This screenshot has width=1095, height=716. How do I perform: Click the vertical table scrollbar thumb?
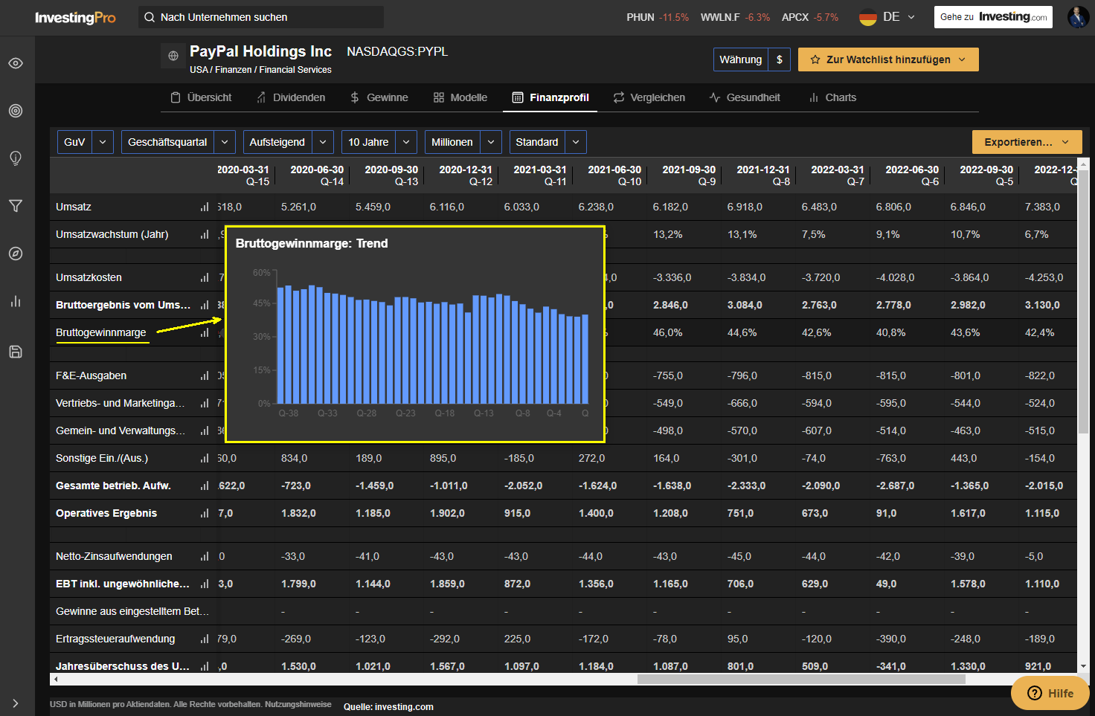pyautogui.click(x=1083, y=303)
